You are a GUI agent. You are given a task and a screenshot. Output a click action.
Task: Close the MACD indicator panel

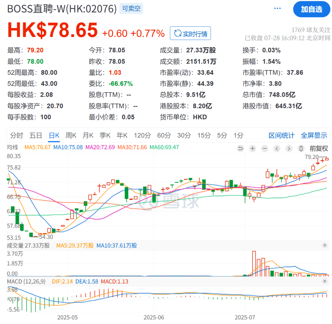click(x=325, y=281)
